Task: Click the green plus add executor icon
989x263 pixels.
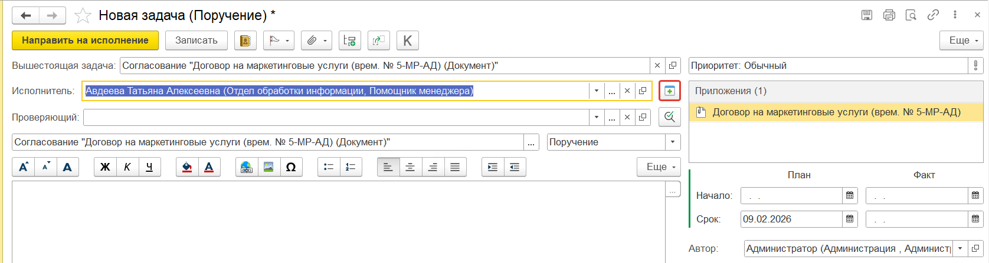Action: (x=669, y=91)
